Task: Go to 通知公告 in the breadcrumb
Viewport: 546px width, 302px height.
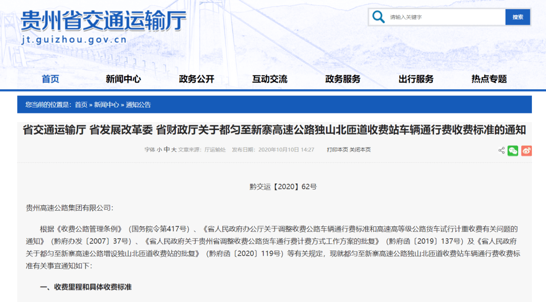Action: (138, 105)
